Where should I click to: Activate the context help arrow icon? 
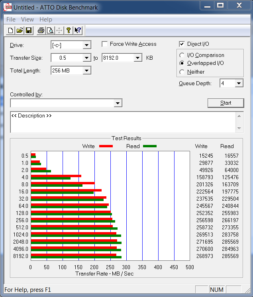[x=78, y=30]
